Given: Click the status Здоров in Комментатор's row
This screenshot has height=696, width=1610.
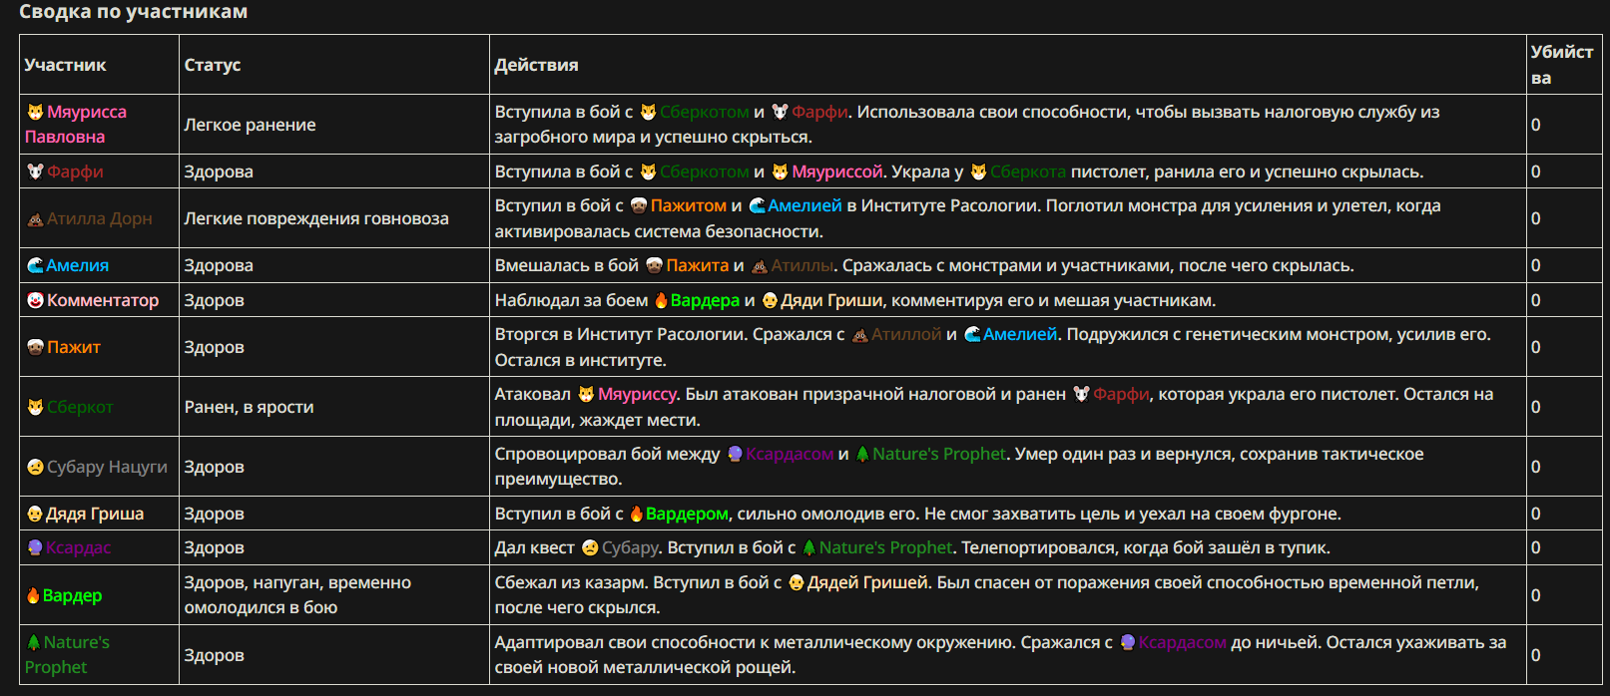Looking at the screenshot, I should (215, 300).
